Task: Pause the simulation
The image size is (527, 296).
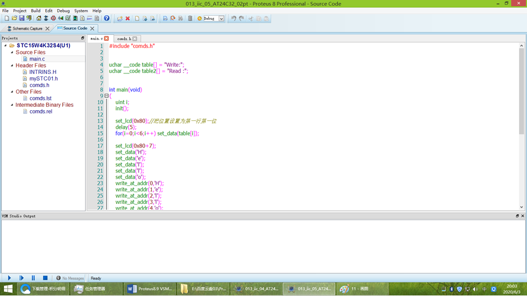Action: click(33, 278)
